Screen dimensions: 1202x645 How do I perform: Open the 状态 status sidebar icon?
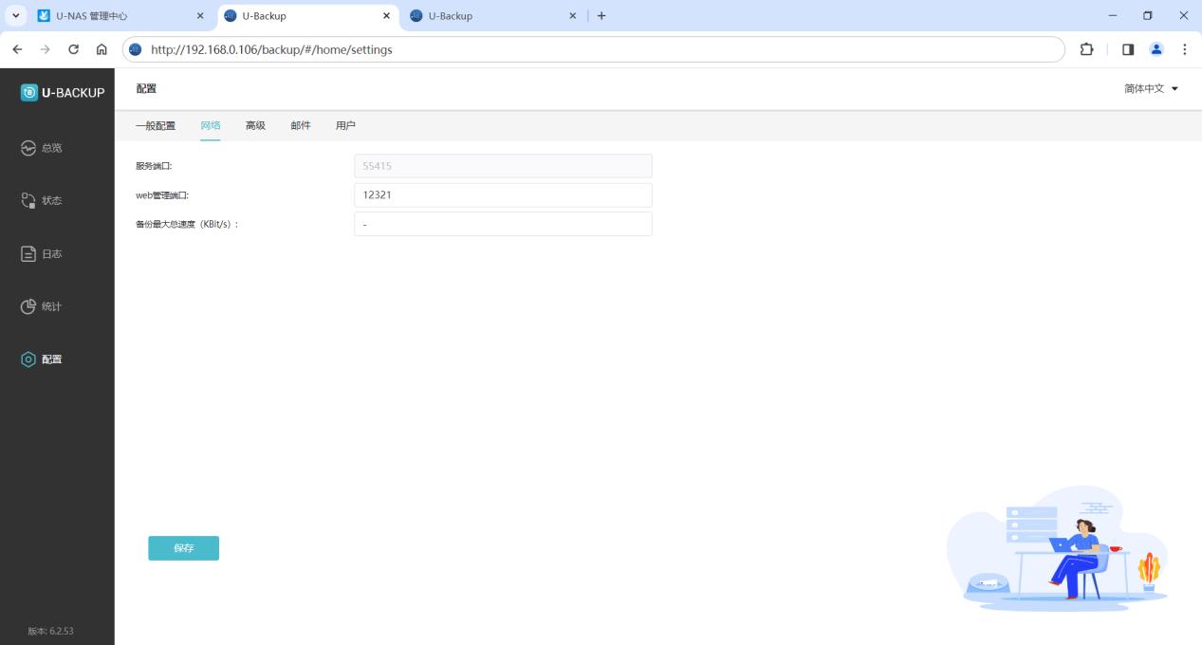point(28,201)
